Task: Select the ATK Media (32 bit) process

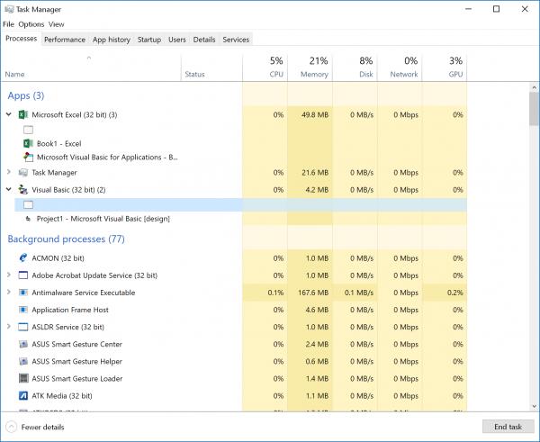Action: 234,395
